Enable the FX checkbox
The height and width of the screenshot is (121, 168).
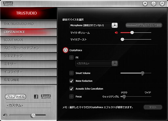point(72,58)
